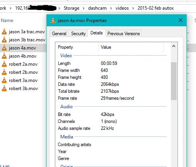Image resolution: width=196 pixels, height=167 pixels.
Task: Open Storage in the address bar
Action: [x=72, y=8]
